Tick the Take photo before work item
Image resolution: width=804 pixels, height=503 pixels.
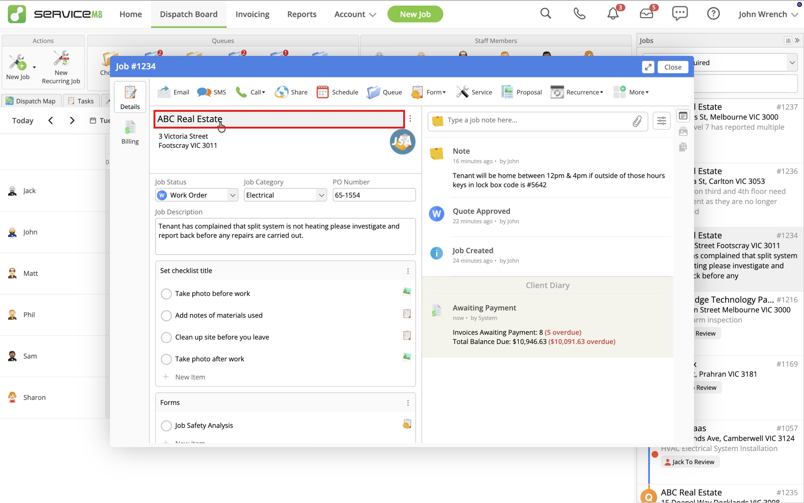click(166, 293)
